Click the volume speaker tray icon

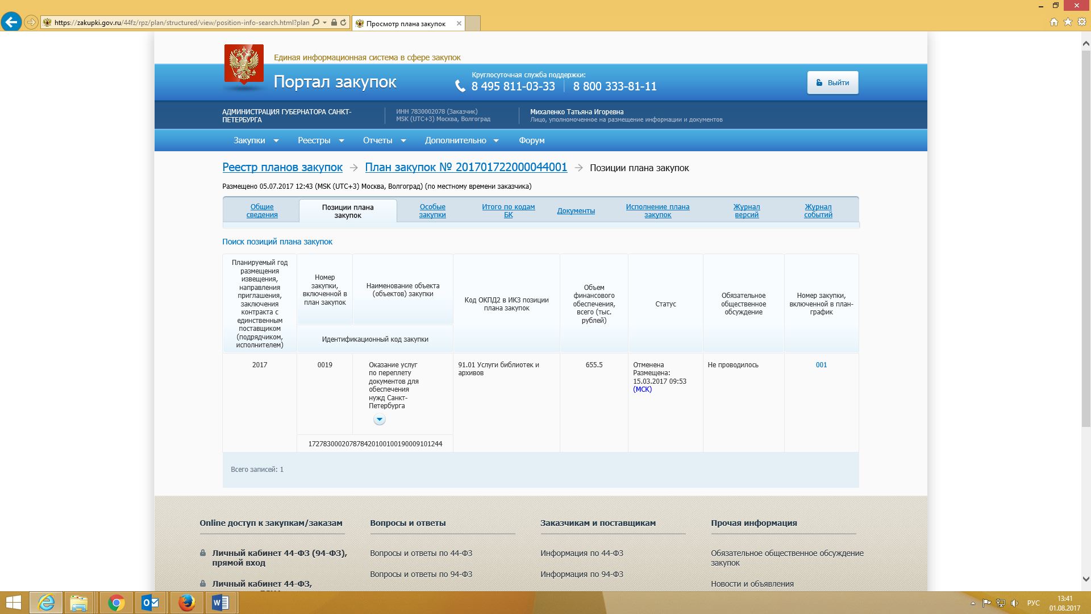tap(1014, 603)
